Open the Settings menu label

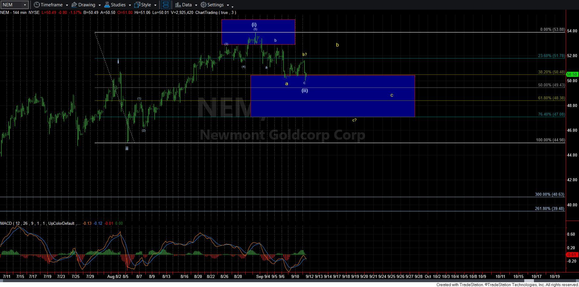(x=215, y=5)
